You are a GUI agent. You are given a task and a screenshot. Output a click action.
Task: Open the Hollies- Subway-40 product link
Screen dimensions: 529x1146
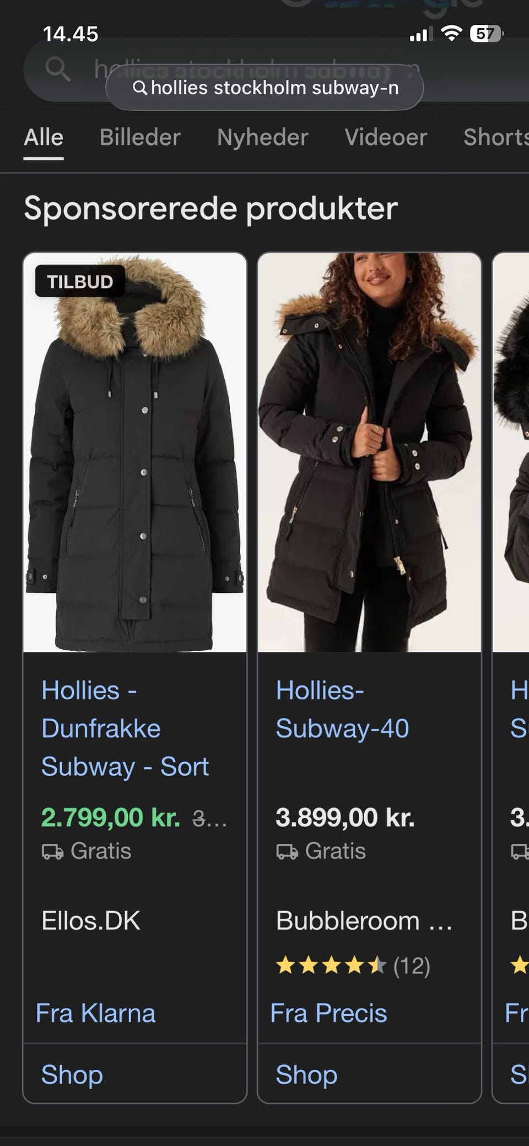[342, 709]
